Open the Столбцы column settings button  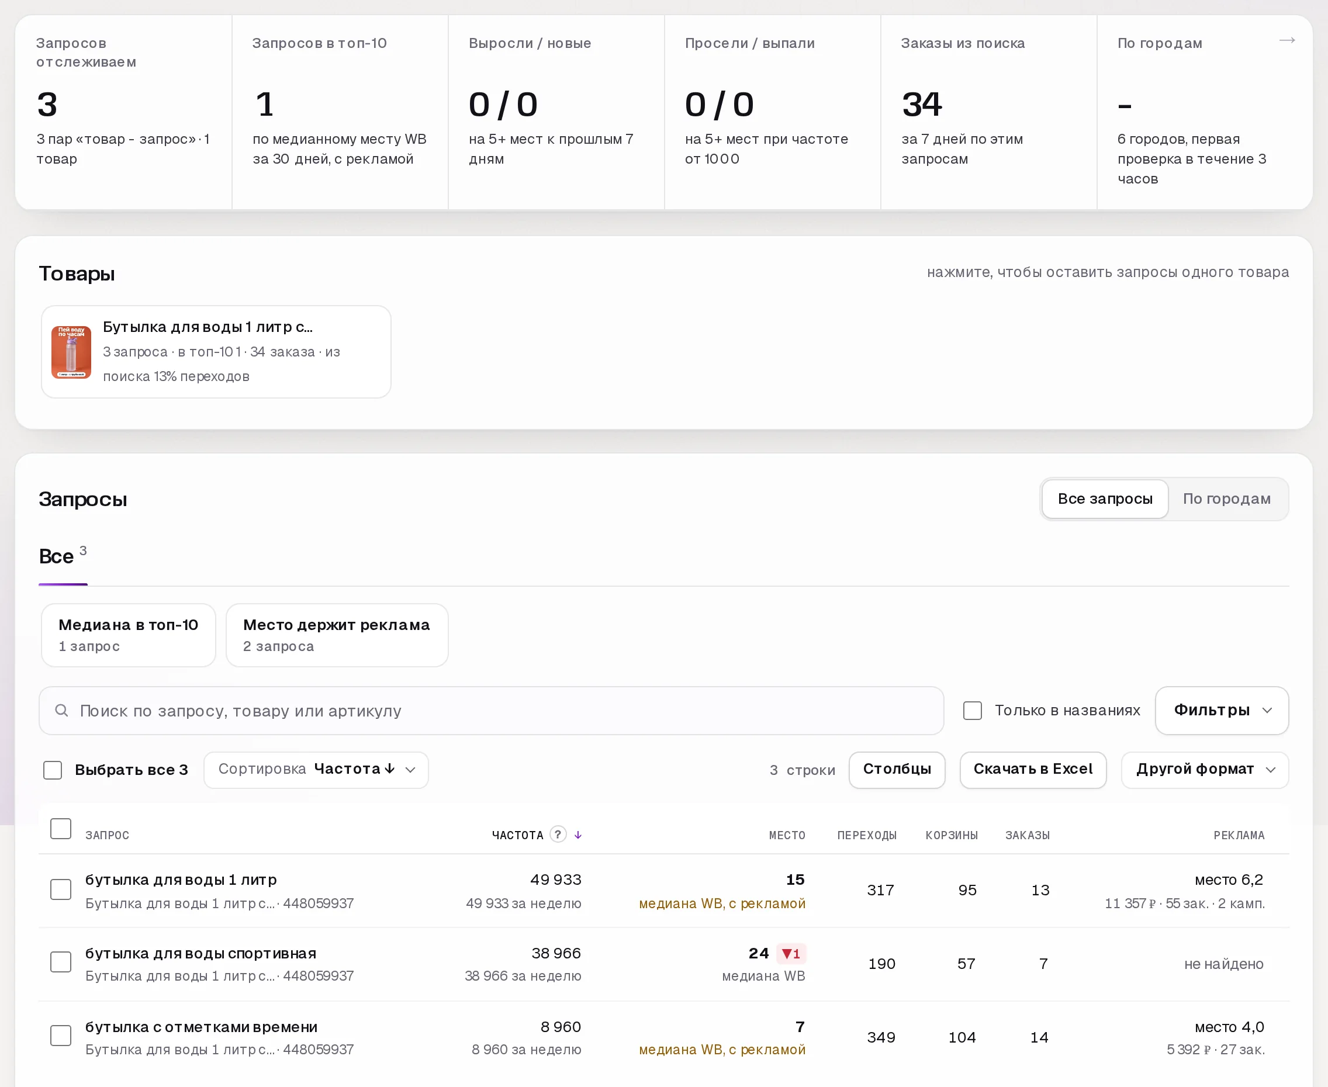click(x=897, y=770)
